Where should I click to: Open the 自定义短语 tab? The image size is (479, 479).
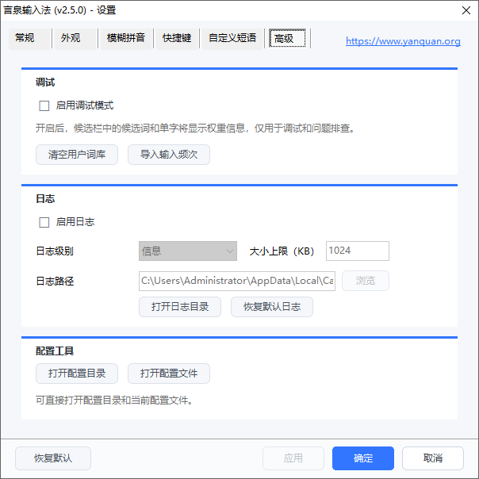pos(232,38)
